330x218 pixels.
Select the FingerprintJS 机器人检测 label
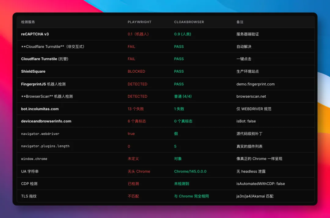tap(43, 84)
